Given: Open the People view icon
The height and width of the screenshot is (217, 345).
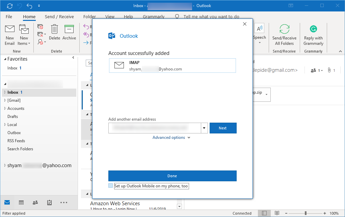Looking at the screenshot, I should pos(35,203).
